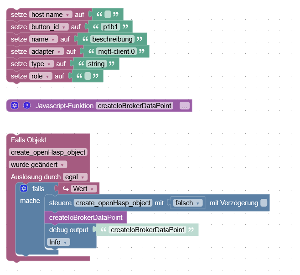The width and height of the screenshot is (300, 275).
Task: Click the arrow icon in the Wert block
Action: pos(66,189)
